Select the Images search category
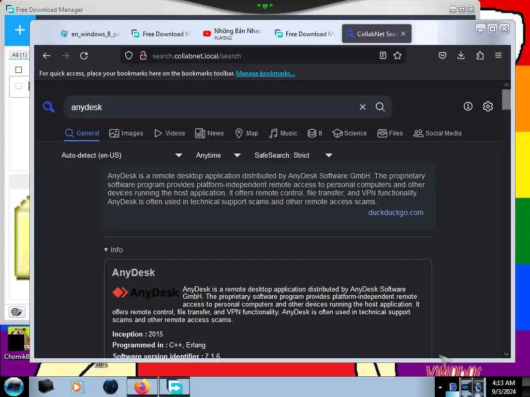This screenshot has height=397, width=530. pyautogui.click(x=126, y=133)
